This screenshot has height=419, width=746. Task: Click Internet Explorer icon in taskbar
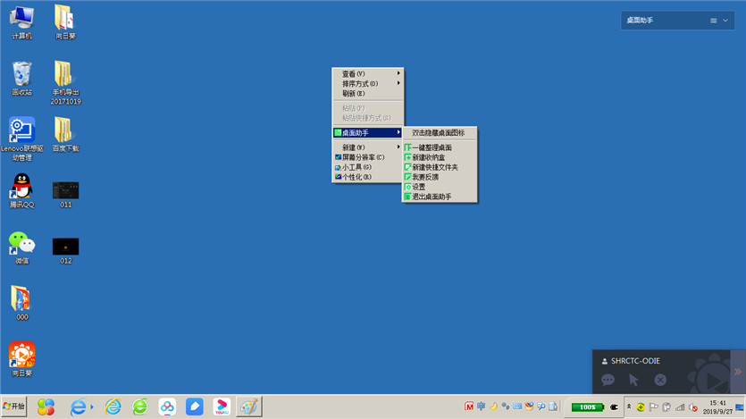tap(113, 406)
